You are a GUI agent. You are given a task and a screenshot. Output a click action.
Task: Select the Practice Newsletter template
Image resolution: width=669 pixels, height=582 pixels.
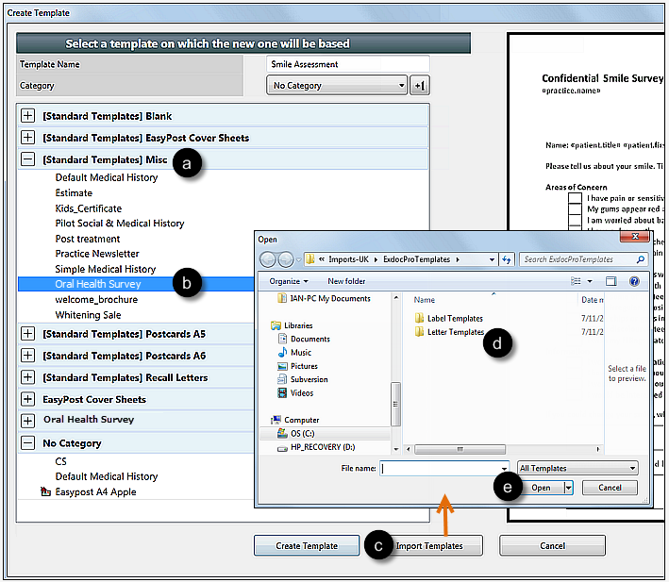(x=97, y=254)
